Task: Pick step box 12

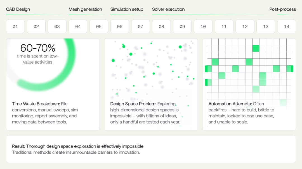Action: [x=245, y=26]
